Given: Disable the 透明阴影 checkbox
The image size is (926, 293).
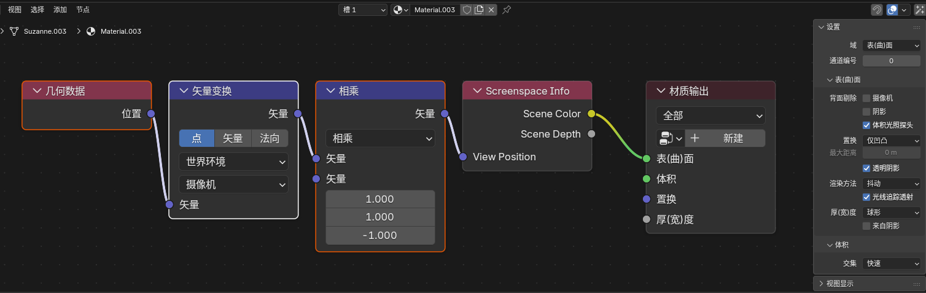Looking at the screenshot, I should coord(866,168).
